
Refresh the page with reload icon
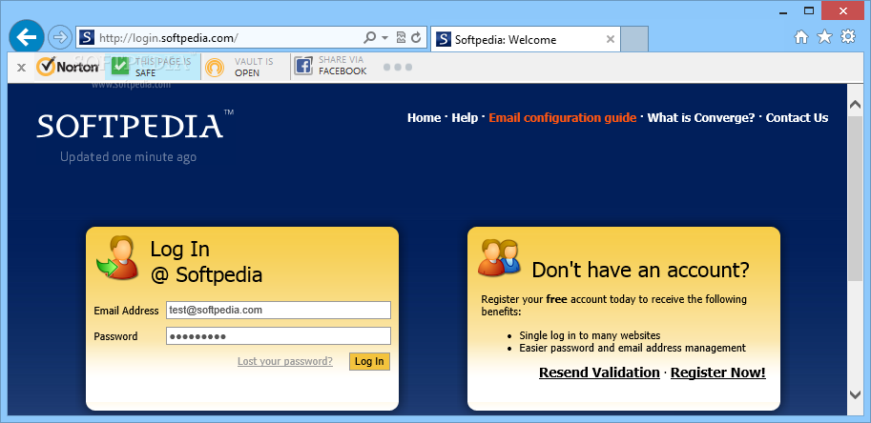416,38
